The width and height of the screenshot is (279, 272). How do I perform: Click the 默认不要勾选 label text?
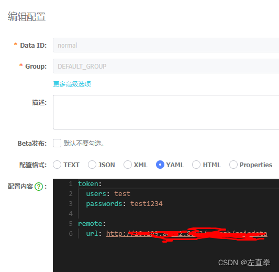84,144
